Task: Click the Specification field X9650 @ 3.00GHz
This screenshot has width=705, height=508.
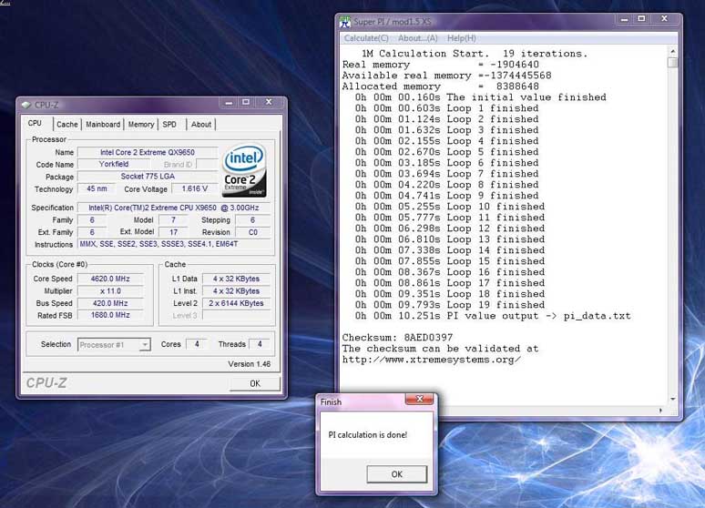Action: coord(174,208)
